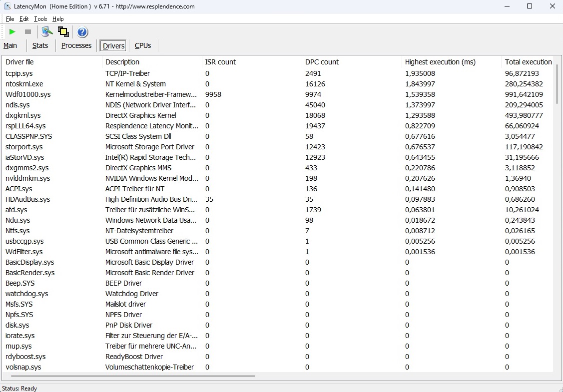
Task: Sort by ISR count column header
Action: (x=252, y=62)
